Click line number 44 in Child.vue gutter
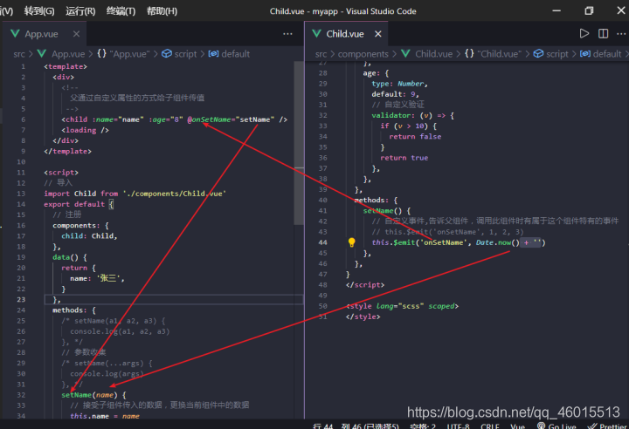This screenshot has height=429, width=629. pos(323,242)
